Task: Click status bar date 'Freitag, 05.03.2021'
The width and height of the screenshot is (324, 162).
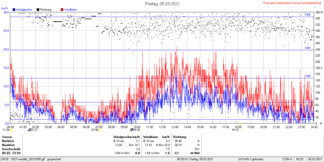Action: (201, 159)
